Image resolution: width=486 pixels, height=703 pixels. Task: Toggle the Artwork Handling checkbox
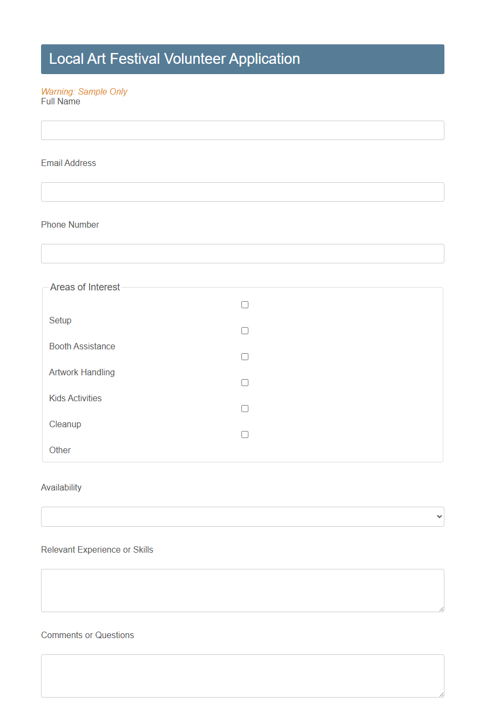click(x=245, y=356)
